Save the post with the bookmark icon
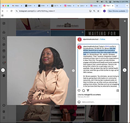 [118, 91]
